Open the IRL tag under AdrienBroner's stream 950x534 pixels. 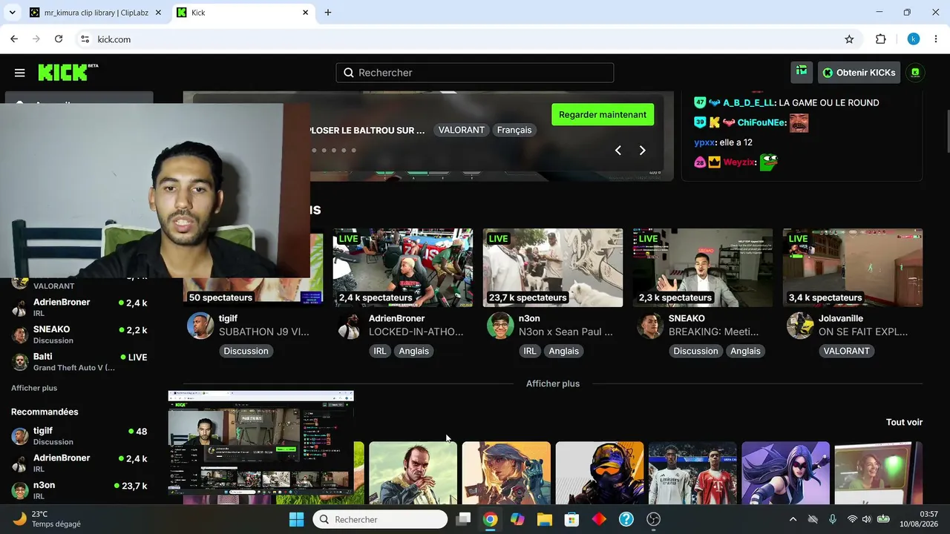click(x=379, y=351)
